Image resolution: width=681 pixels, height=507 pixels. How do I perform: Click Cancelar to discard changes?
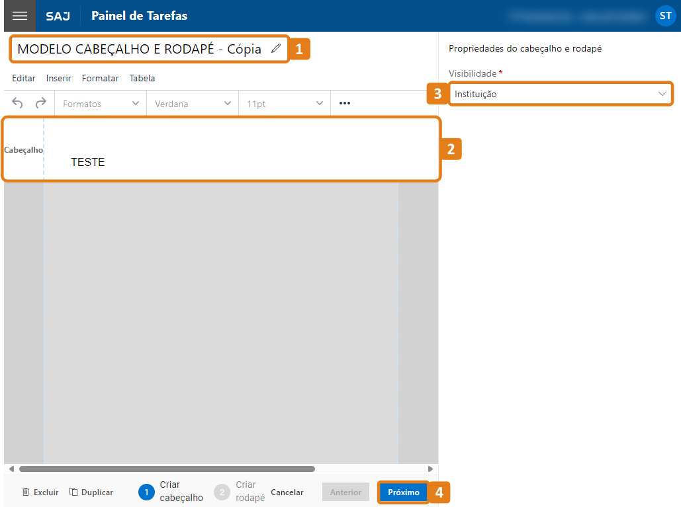[x=287, y=492]
